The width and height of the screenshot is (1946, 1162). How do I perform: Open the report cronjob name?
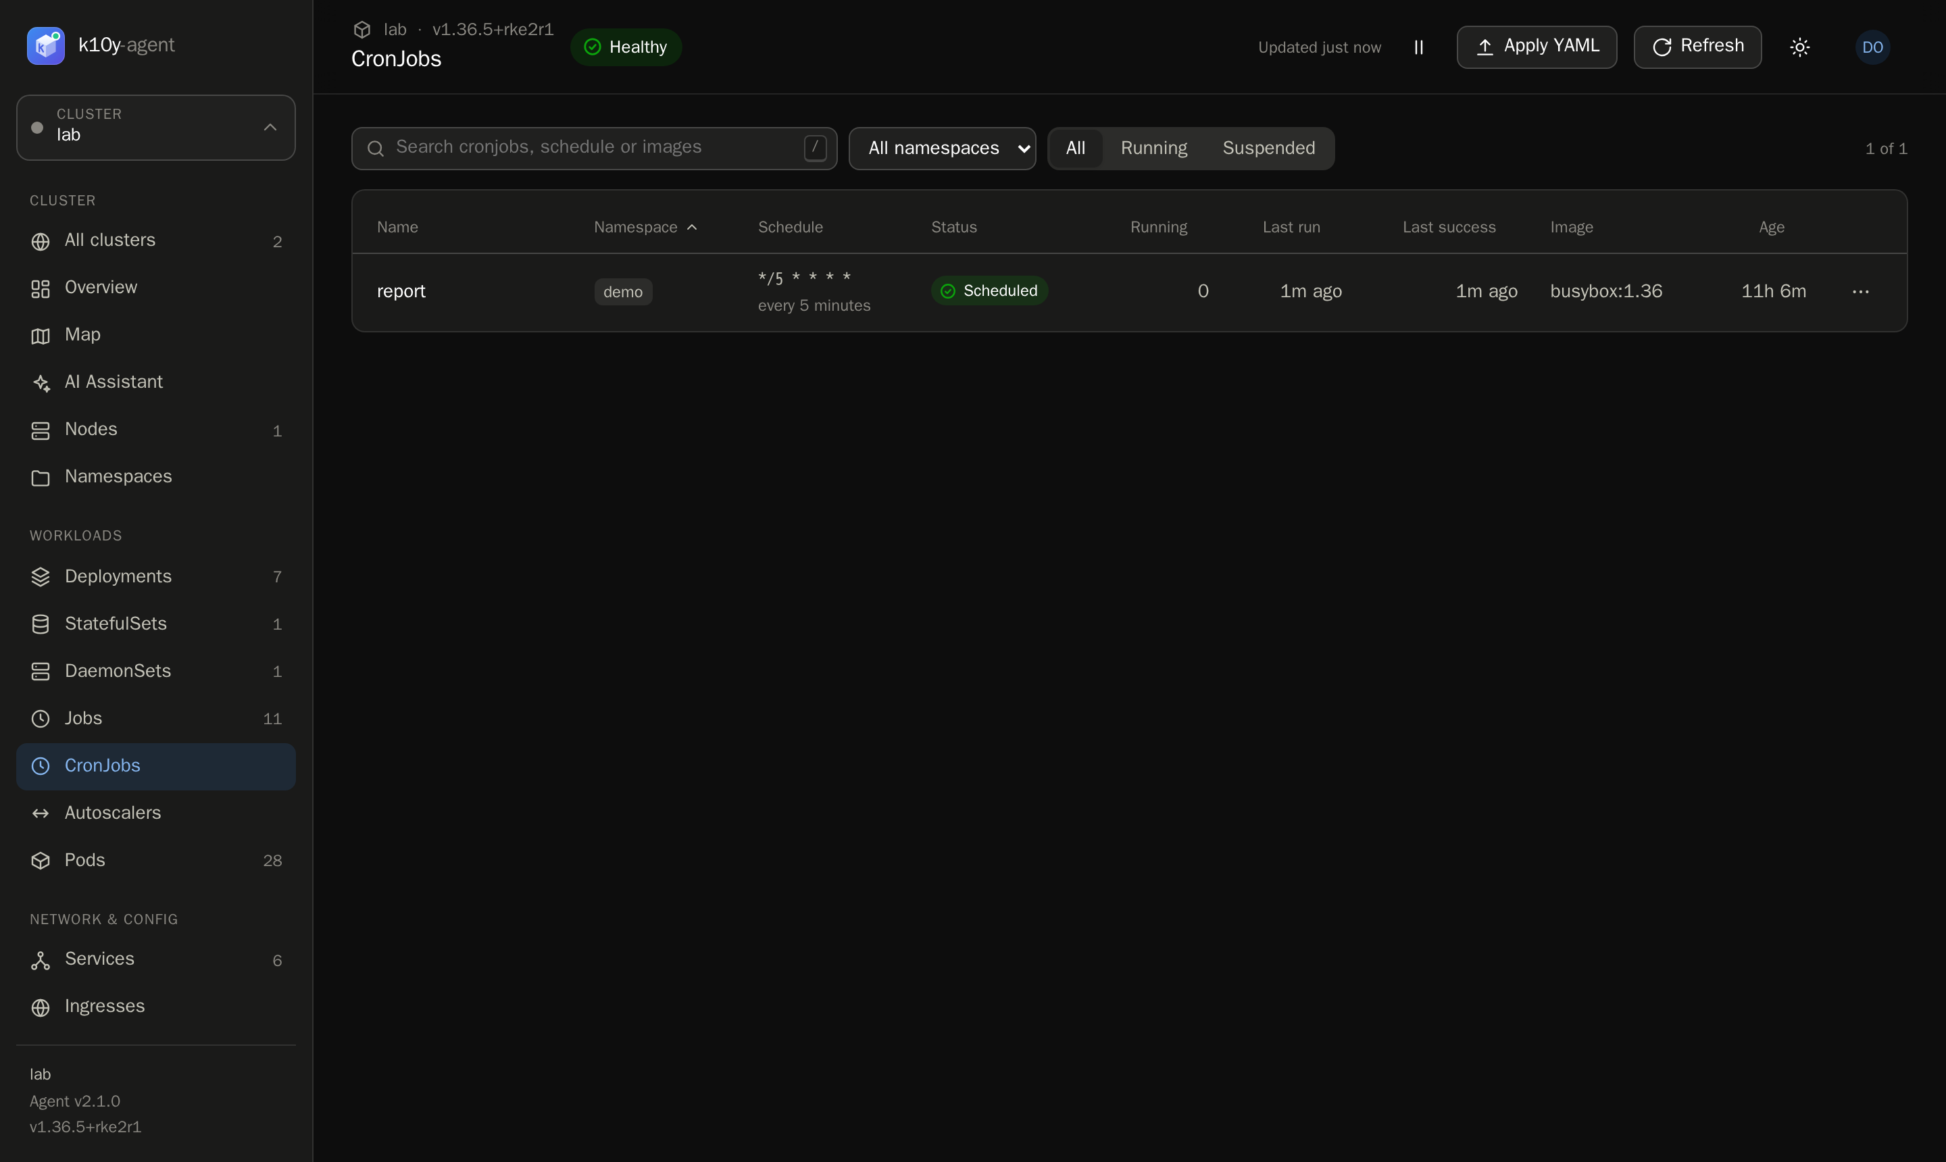pos(401,291)
